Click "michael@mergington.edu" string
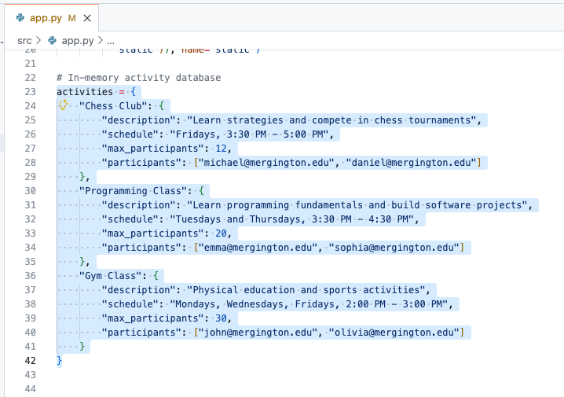This screenshot has width=564, height=397. (x=266, y=163)
